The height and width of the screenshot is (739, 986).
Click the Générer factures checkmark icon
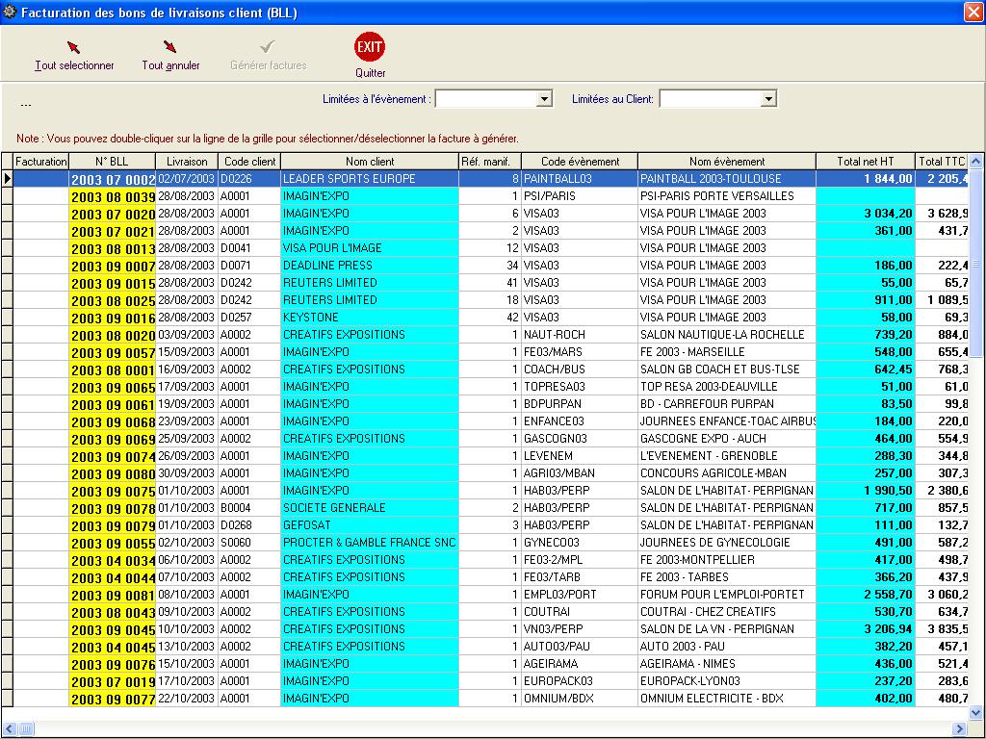(268, 46)
